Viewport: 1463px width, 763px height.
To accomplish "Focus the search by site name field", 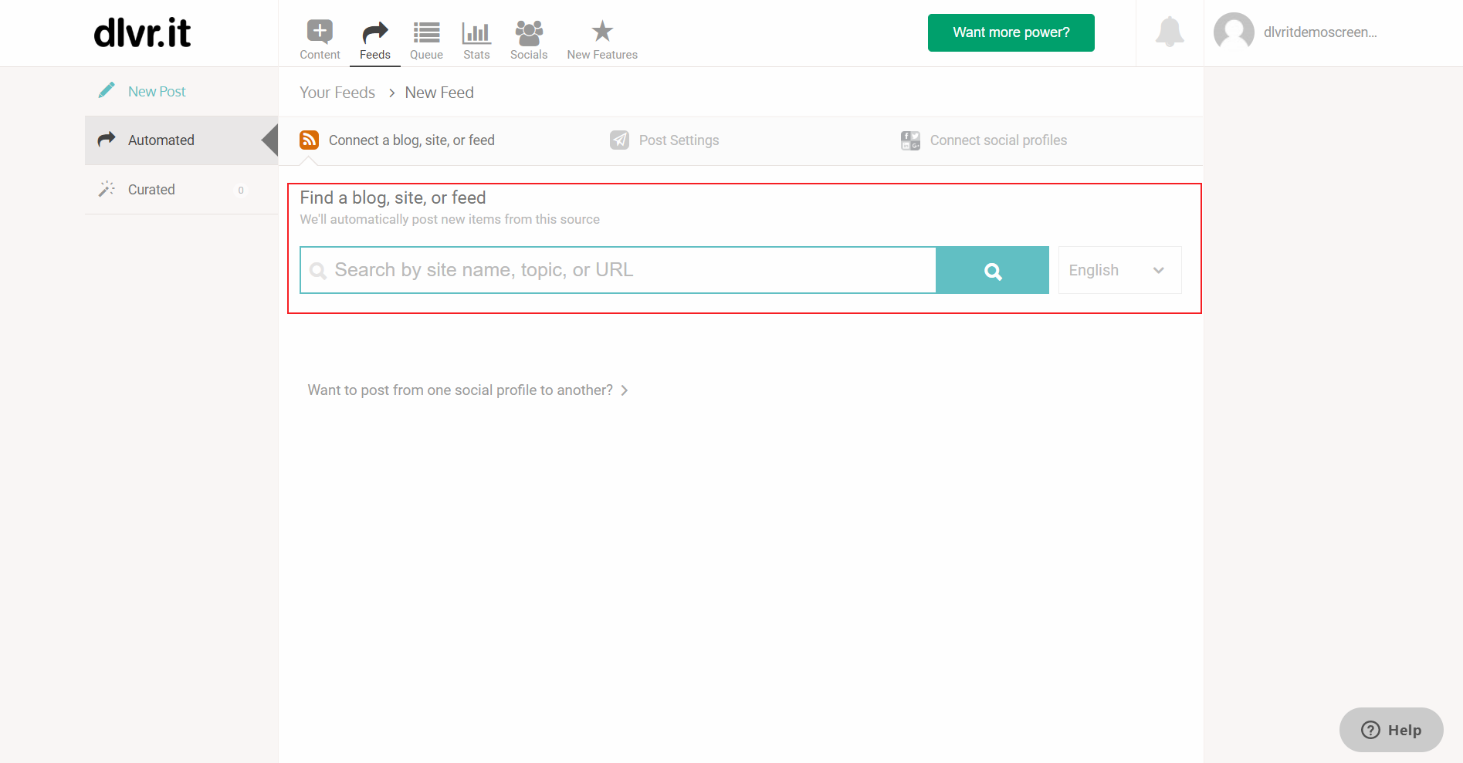I will (618, 270).
